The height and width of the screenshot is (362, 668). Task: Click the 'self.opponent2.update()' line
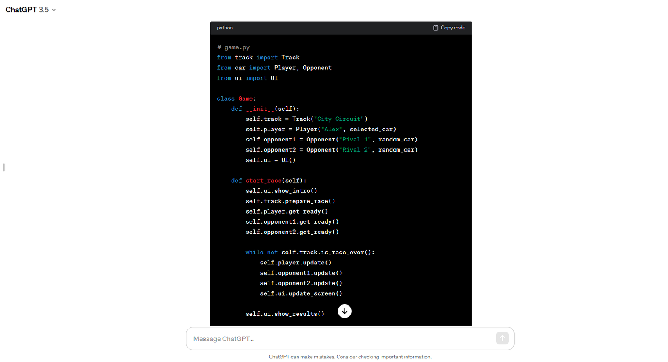pos(301,283)
